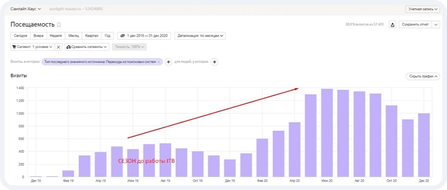
Task: Expand the Сегмент: 1 условие dropdown
Action: (32, 47)
